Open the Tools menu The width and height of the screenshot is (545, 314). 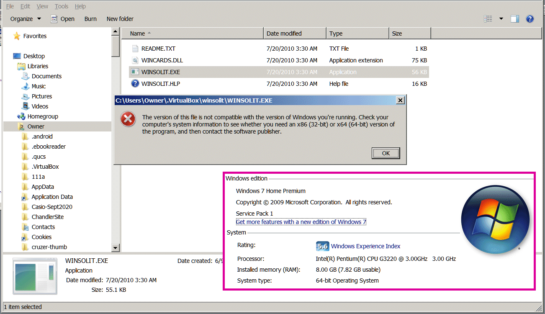(62, 6)
